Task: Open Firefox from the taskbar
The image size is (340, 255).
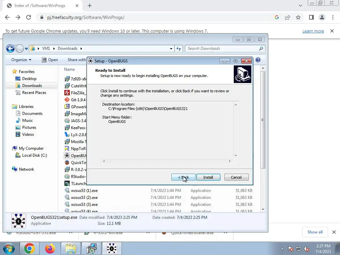Action: (x=50, y=248)
